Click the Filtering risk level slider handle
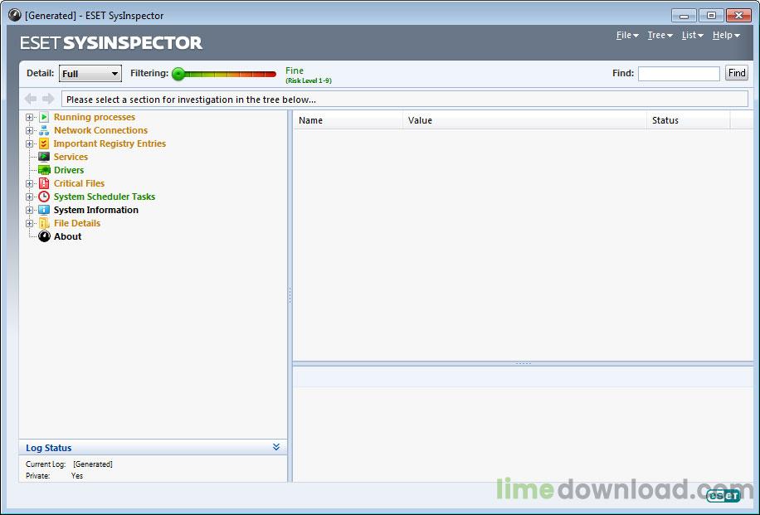Screen dimensions: 760x515 click(x=178, y=74)
